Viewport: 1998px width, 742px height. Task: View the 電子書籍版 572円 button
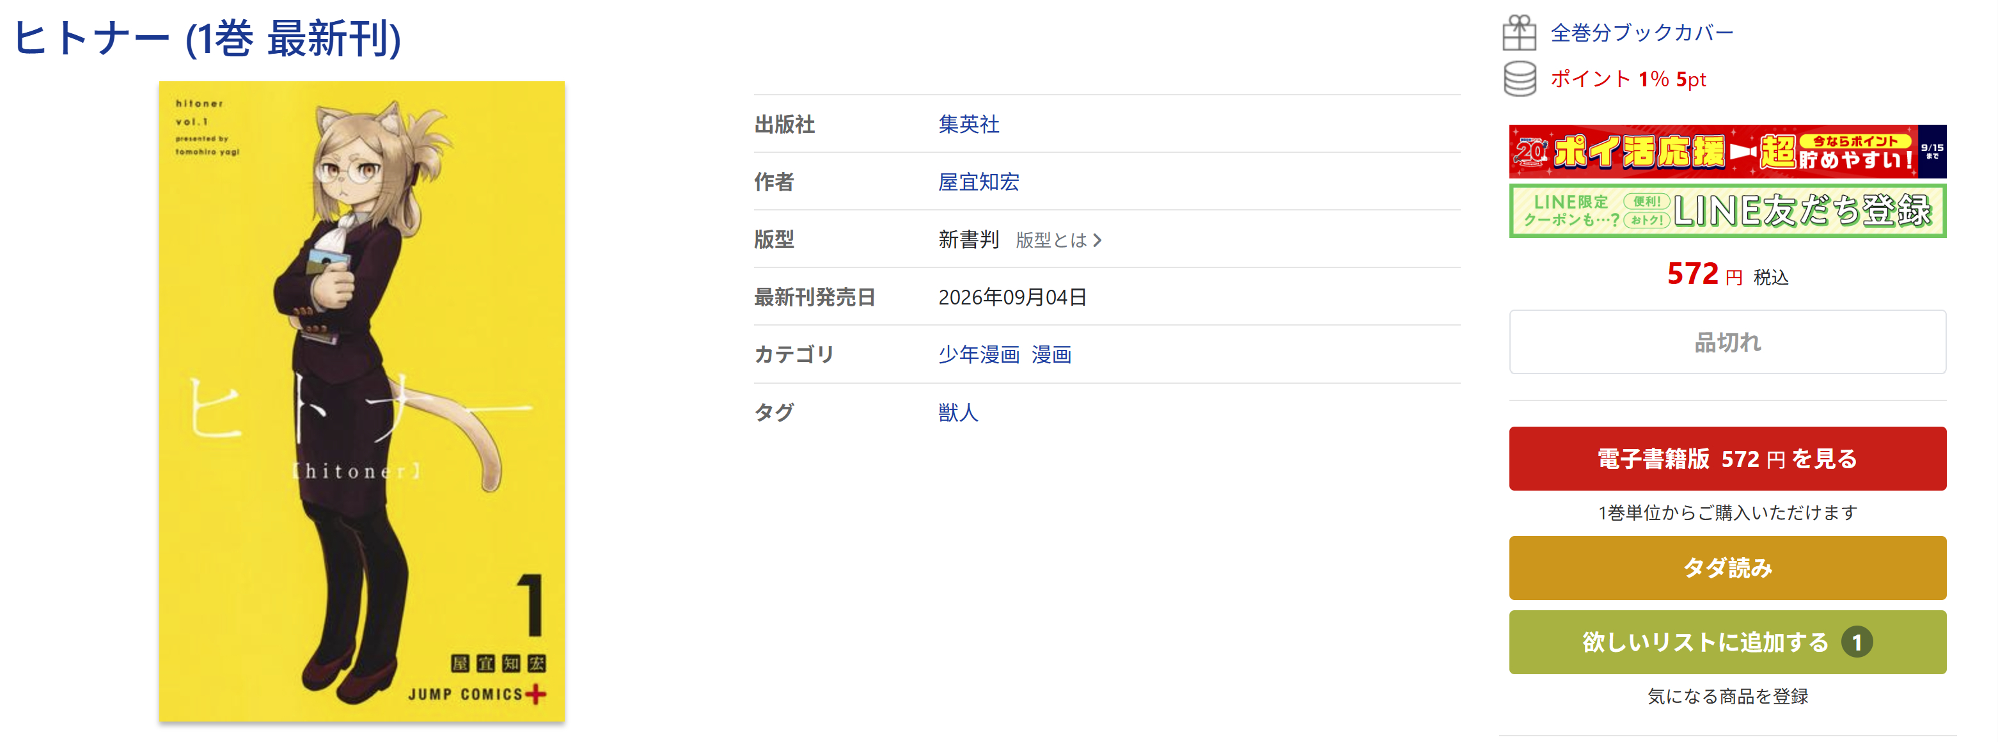click(x=1727, y=458)
